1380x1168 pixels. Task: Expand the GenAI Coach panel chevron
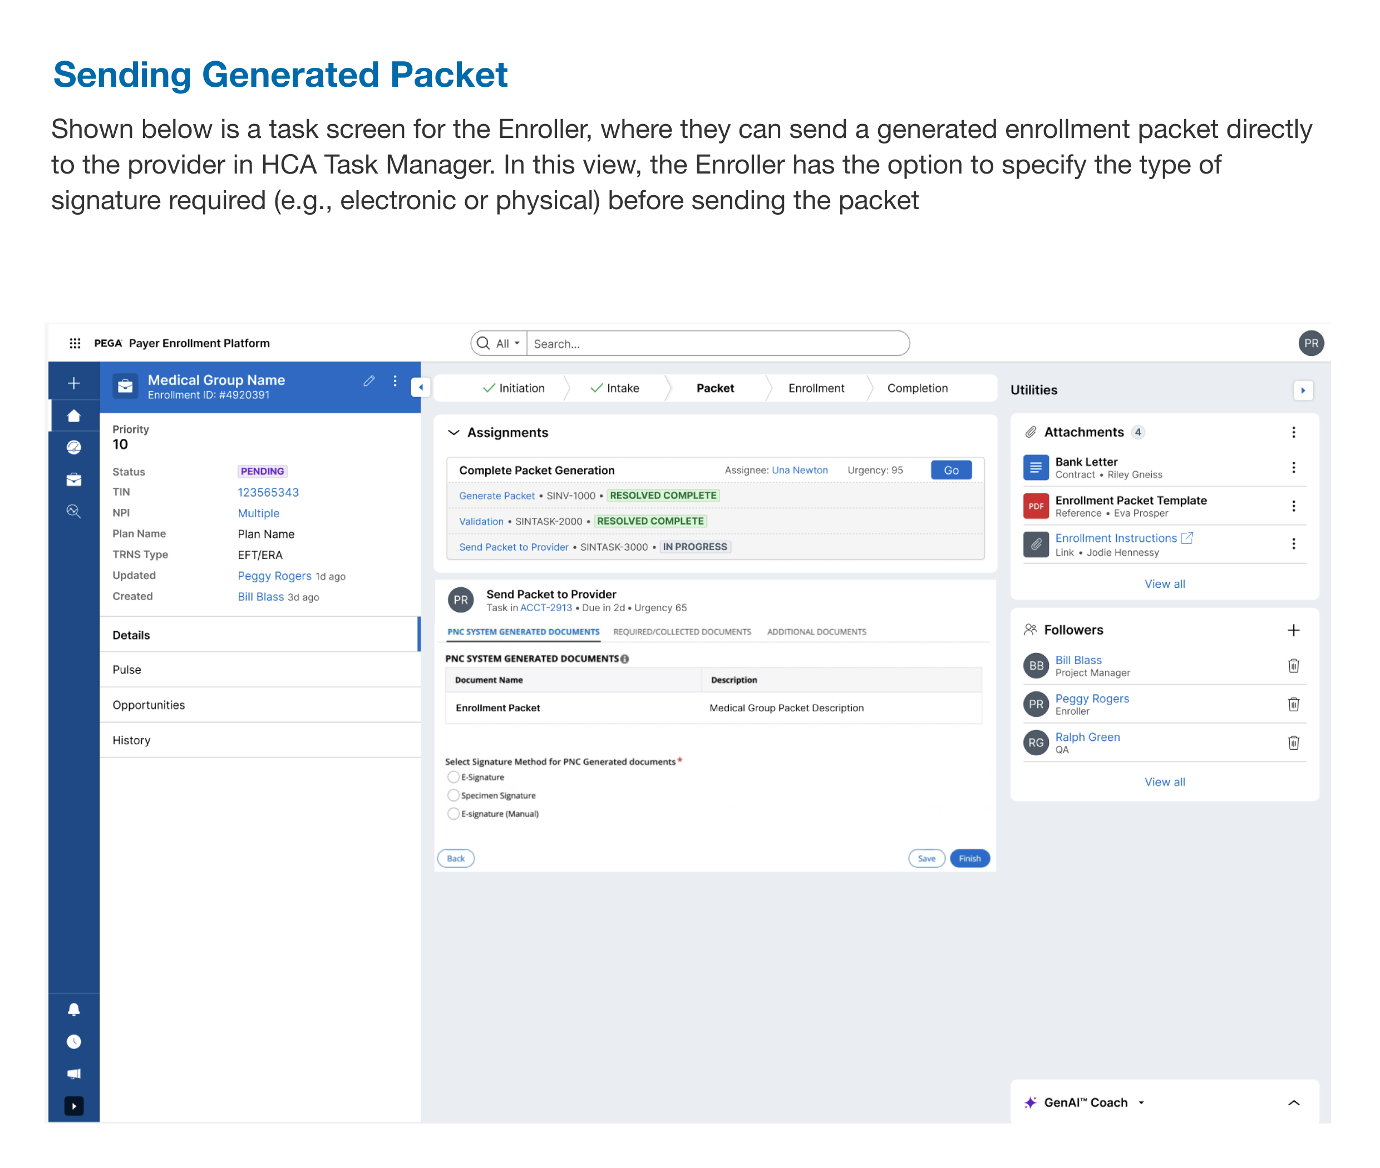point(1293,1102)
